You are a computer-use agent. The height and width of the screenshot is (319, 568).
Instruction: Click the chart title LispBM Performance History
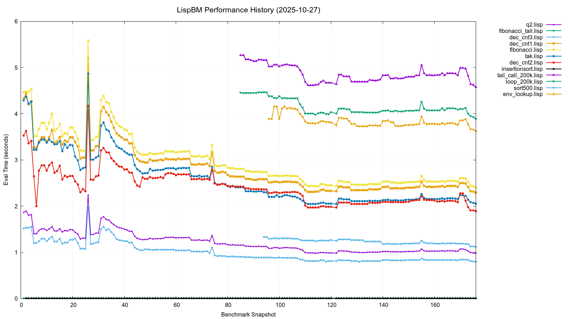248,10
